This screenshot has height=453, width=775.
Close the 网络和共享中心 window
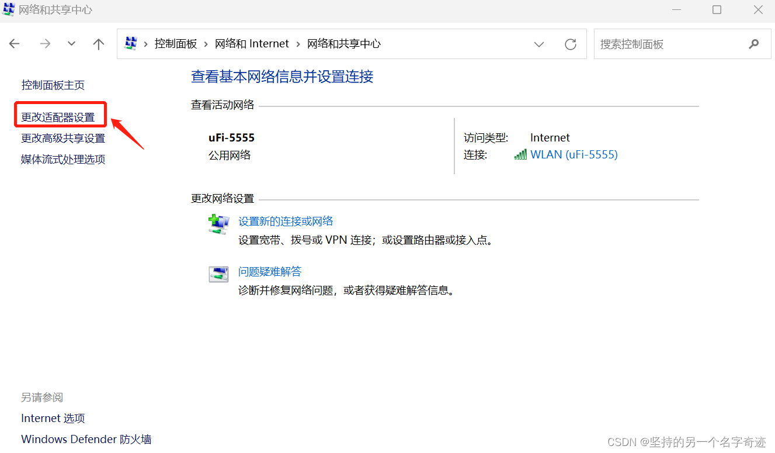click(x=758, y=10)
